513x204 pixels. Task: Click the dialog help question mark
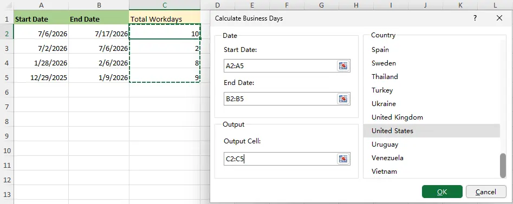click(x=475, y=18)
